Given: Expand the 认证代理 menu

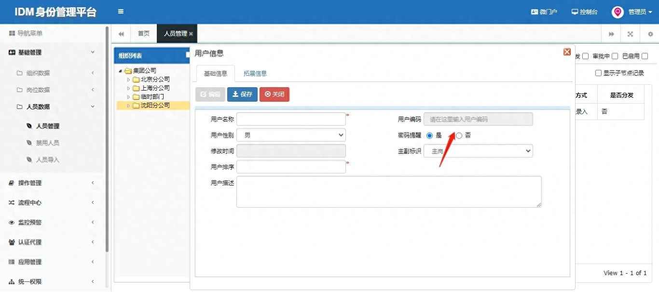Looking at the screenshot, I should point(52,242).
